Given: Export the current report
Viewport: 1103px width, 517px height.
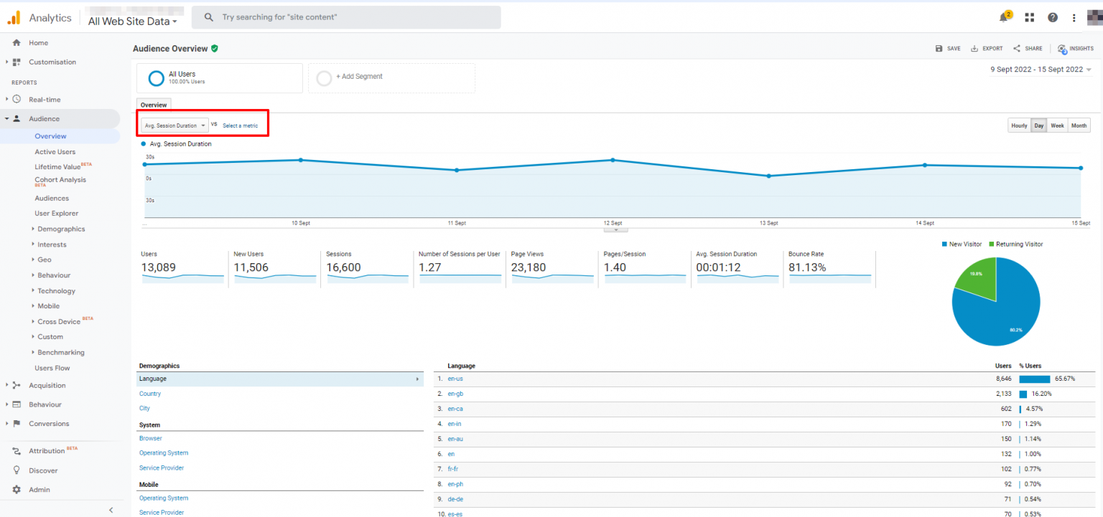Looking at the screenshot, I should coord(987,48).
